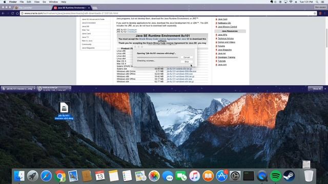Open Developer Training link
The height and width of the screenshot is (184, 328).
[x=227, y=57]
